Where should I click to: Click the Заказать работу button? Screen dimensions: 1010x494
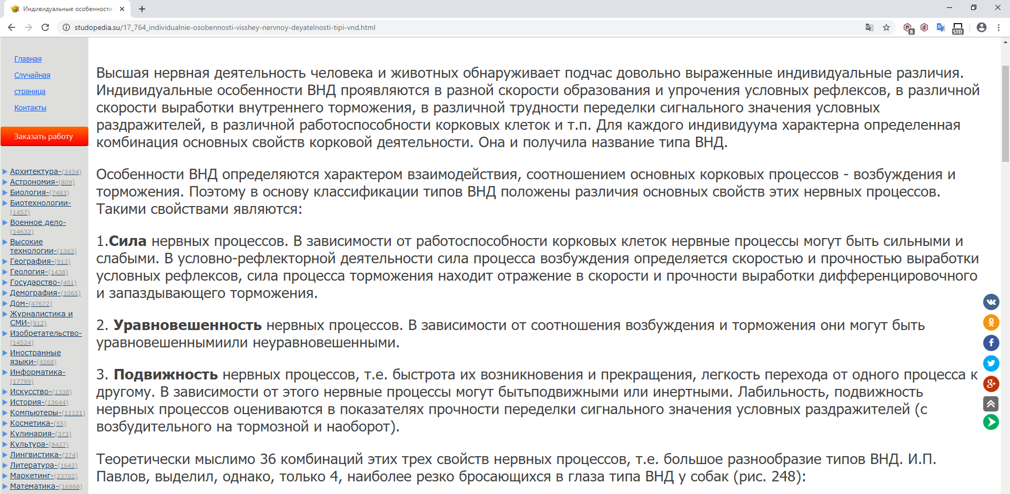(44, 136)
